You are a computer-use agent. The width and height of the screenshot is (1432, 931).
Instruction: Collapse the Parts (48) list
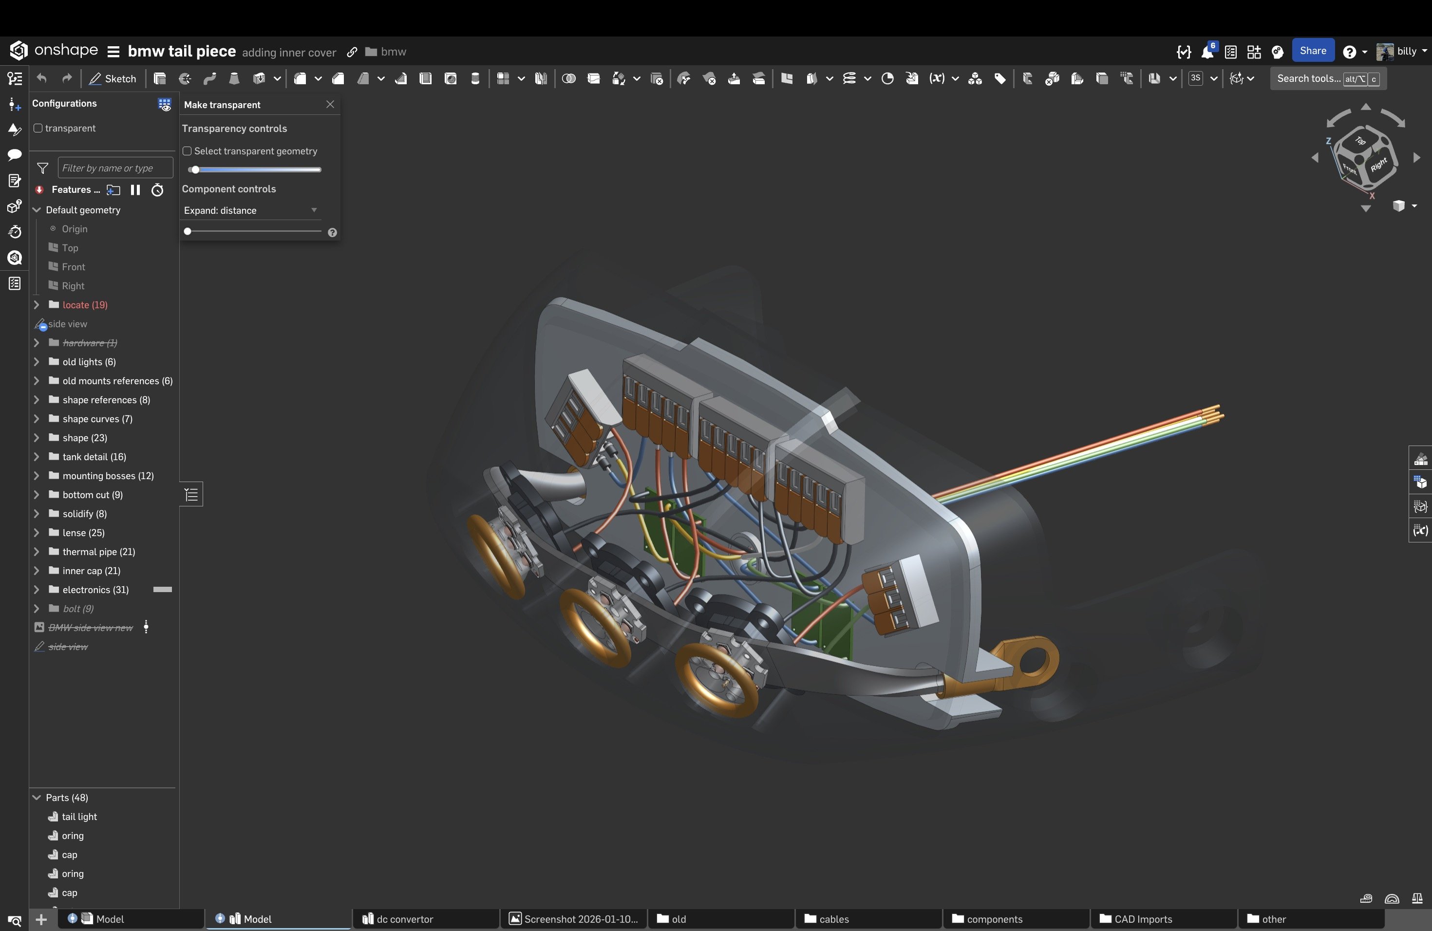[x=36, y=798]
